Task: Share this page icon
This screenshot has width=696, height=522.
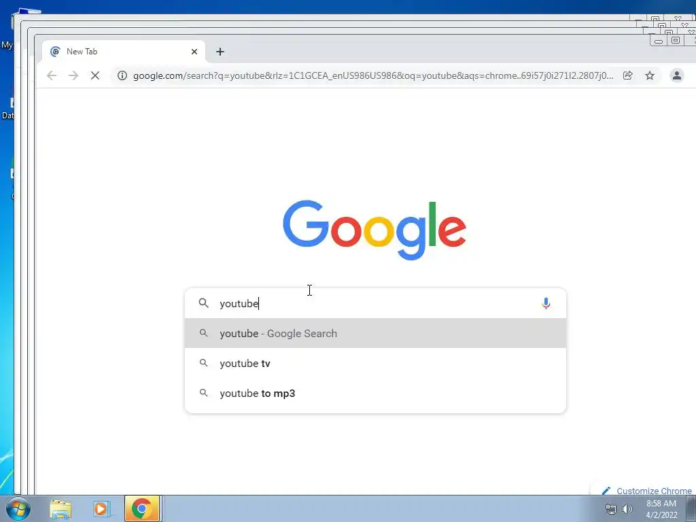Action: 627,75
